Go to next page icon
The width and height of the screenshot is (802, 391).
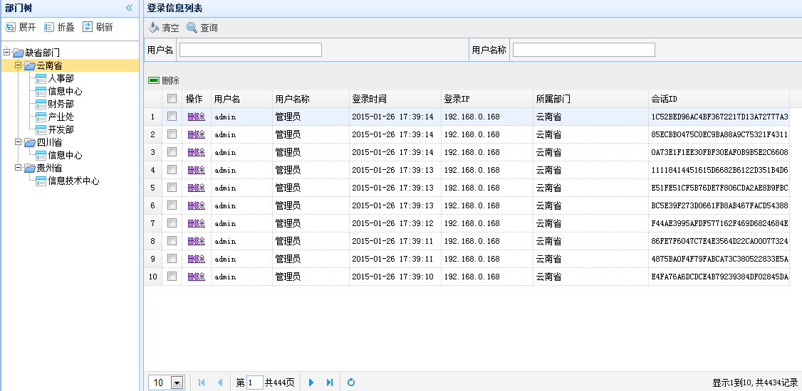click(x=311, y=382)
